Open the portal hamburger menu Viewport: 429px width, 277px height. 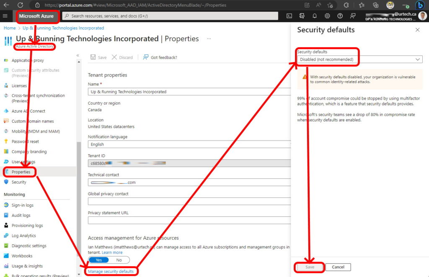pos(5,16)
